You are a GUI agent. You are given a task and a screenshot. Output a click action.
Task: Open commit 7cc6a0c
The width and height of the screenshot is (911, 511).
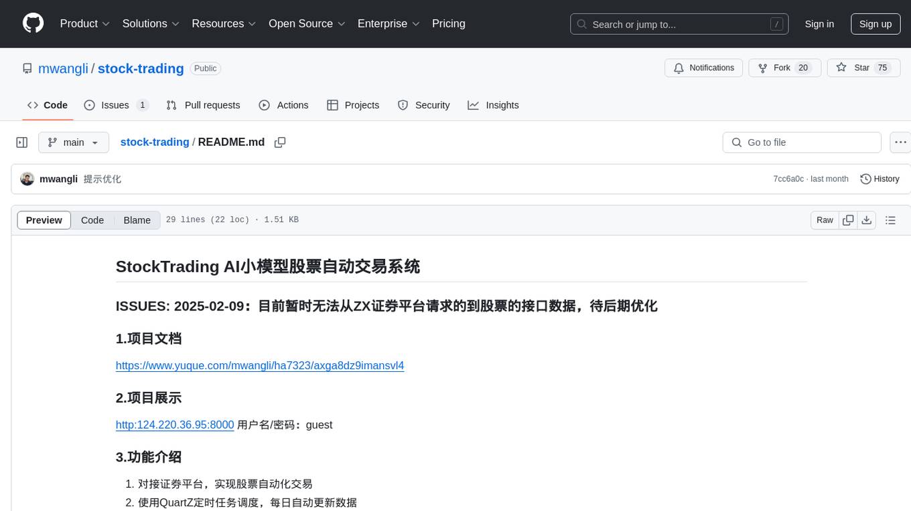pos(788,179)
